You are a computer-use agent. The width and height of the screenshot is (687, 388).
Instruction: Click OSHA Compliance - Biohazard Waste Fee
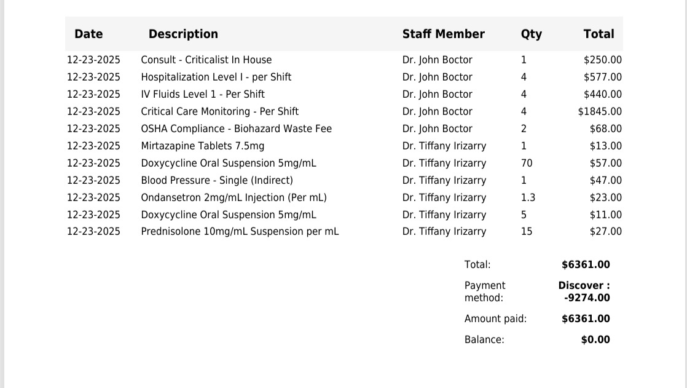pyautogui.click(x=236, y=129)
